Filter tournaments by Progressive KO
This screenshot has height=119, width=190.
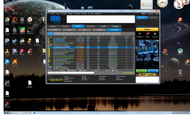click(106, 34)
